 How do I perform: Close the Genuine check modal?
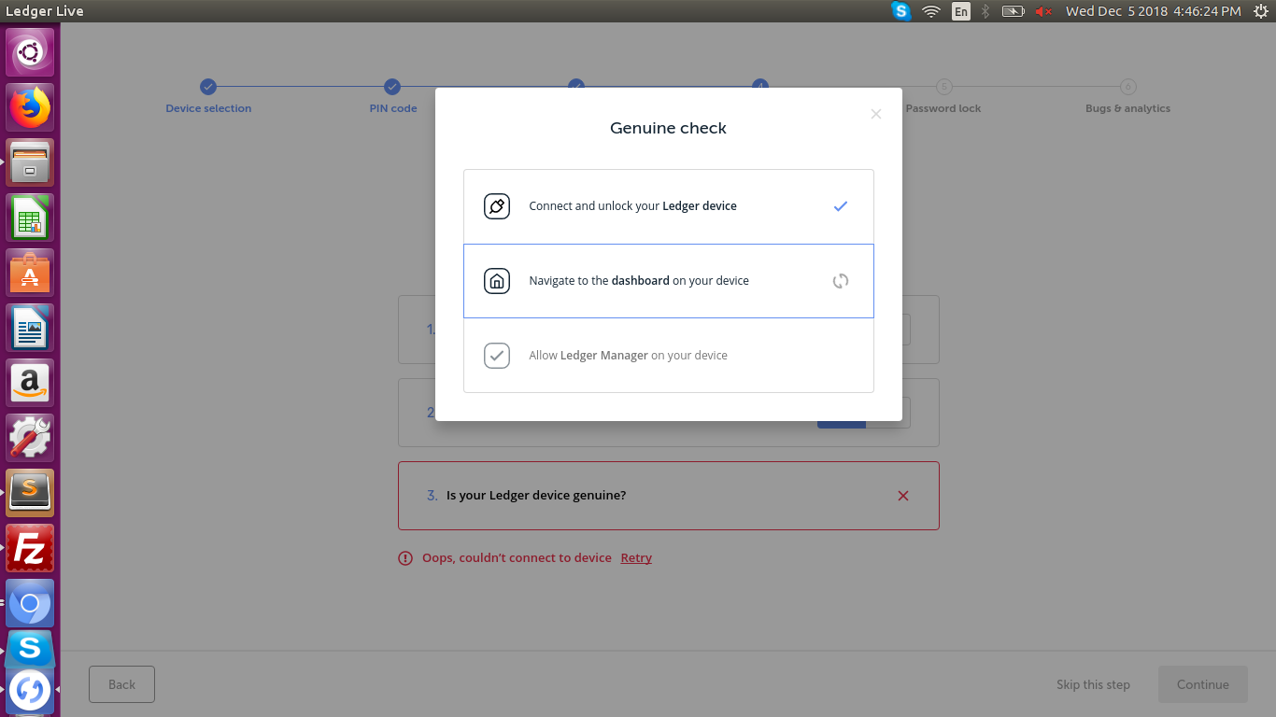click(875, 113)
